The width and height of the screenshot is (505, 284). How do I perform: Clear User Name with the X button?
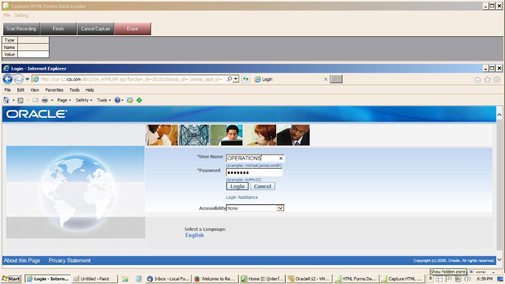tap(281, 158)
